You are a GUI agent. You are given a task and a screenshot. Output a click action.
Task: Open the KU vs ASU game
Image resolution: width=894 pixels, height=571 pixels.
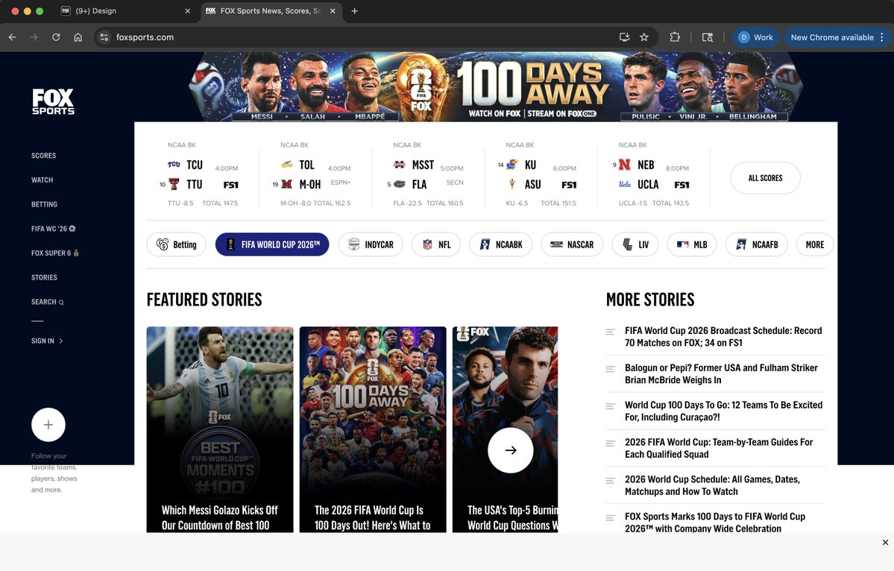541,174
